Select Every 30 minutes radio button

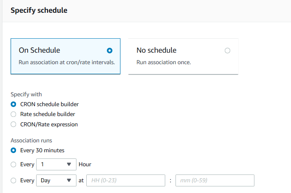click(14, 150)
